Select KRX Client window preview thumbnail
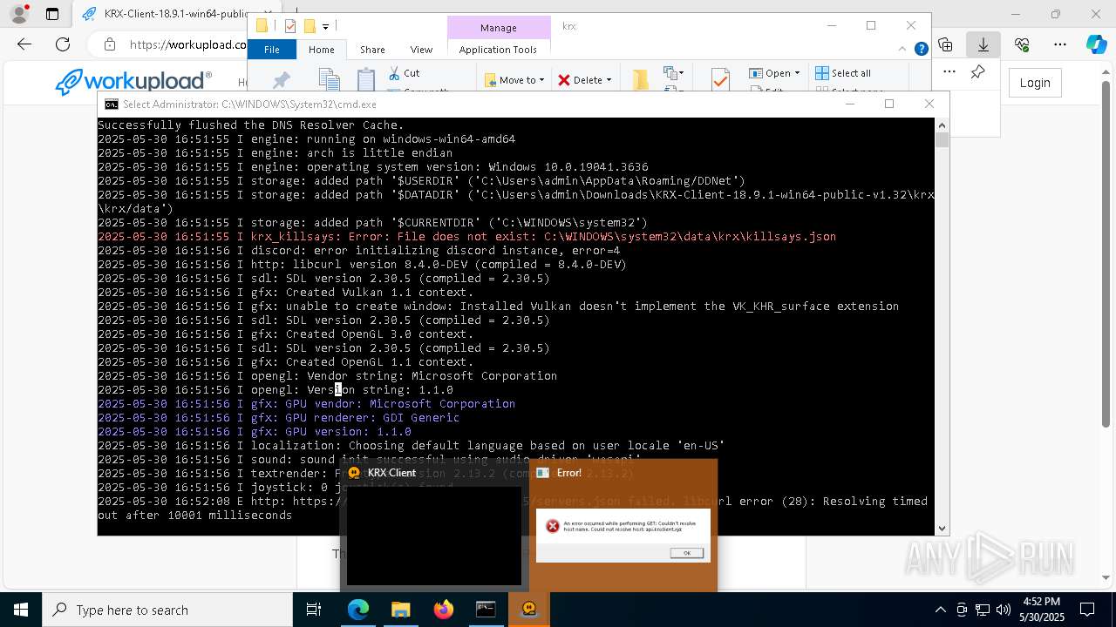The width and height of the screenshot is (1116, 627). 434,526
